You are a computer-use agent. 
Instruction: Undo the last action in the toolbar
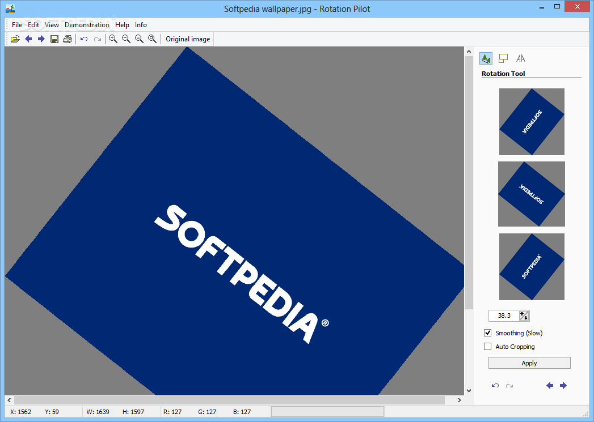tap(84, 39)
